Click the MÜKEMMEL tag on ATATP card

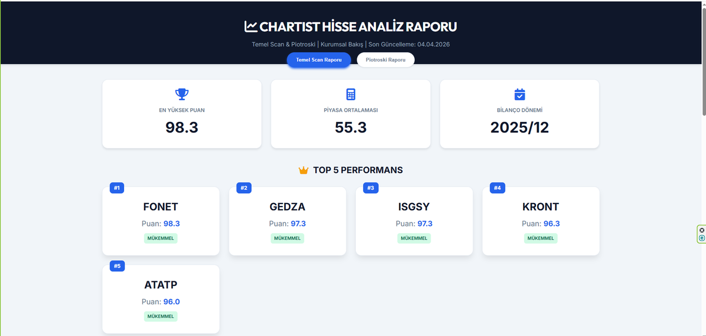click(161, 316)
